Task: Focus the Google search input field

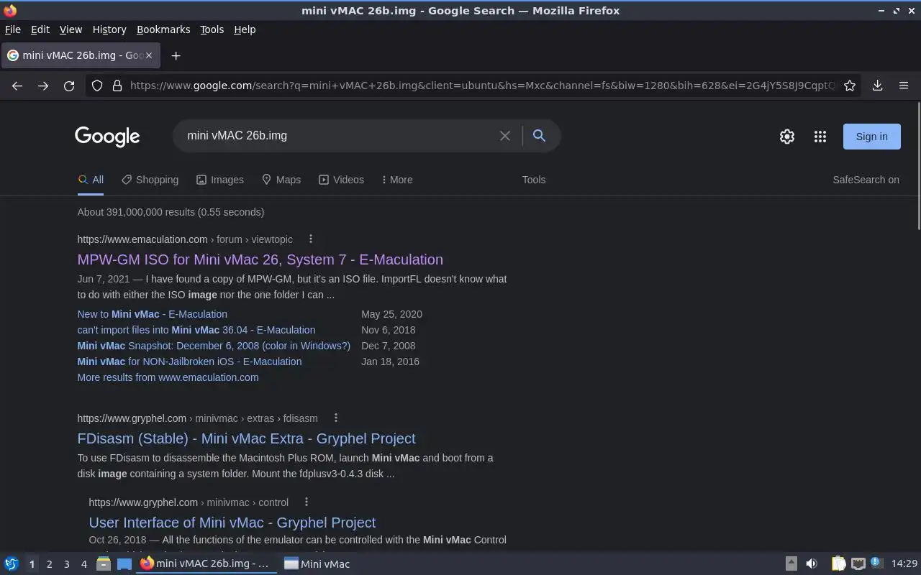Action: tap(338, 136)
